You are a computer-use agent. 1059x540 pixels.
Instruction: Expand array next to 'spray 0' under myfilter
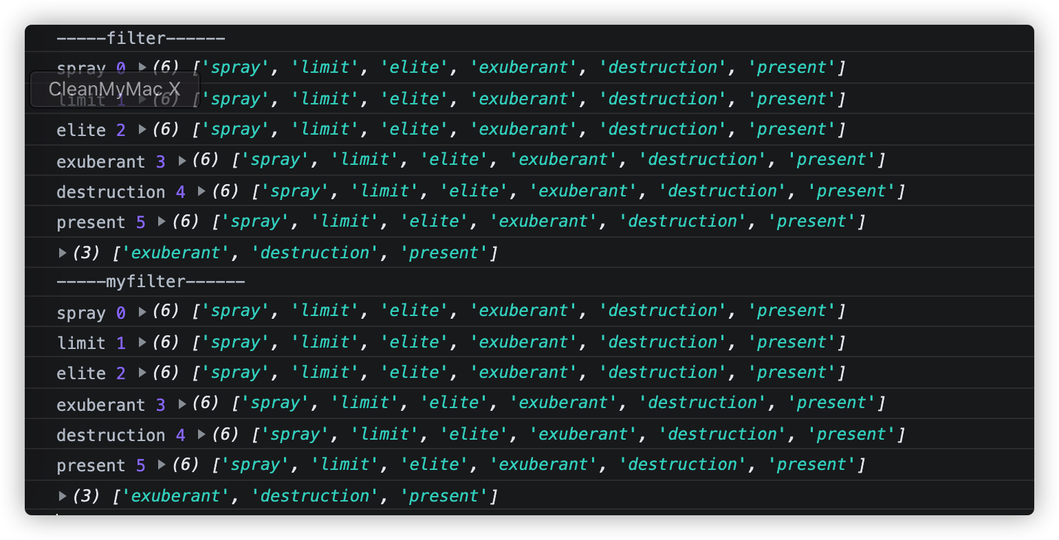click(x=142, y=311)
